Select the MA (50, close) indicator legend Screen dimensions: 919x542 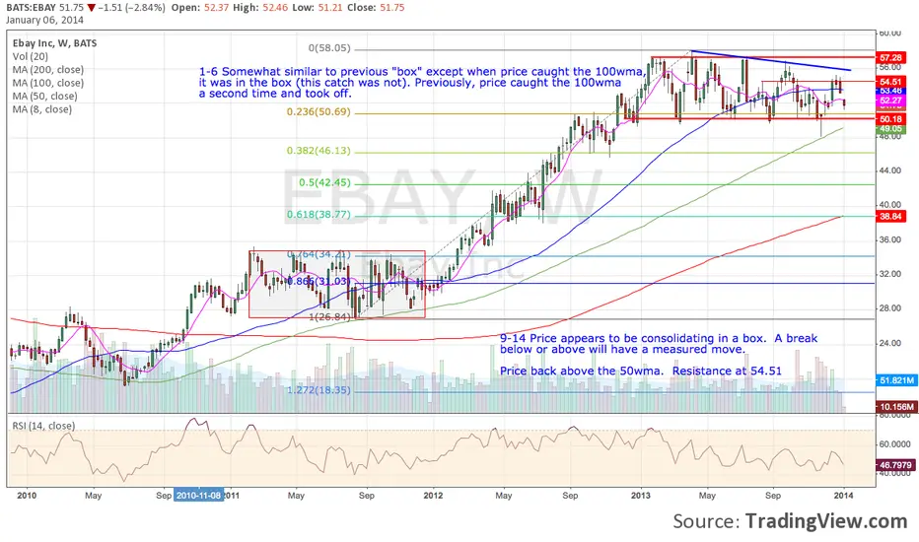click(45, 97)
